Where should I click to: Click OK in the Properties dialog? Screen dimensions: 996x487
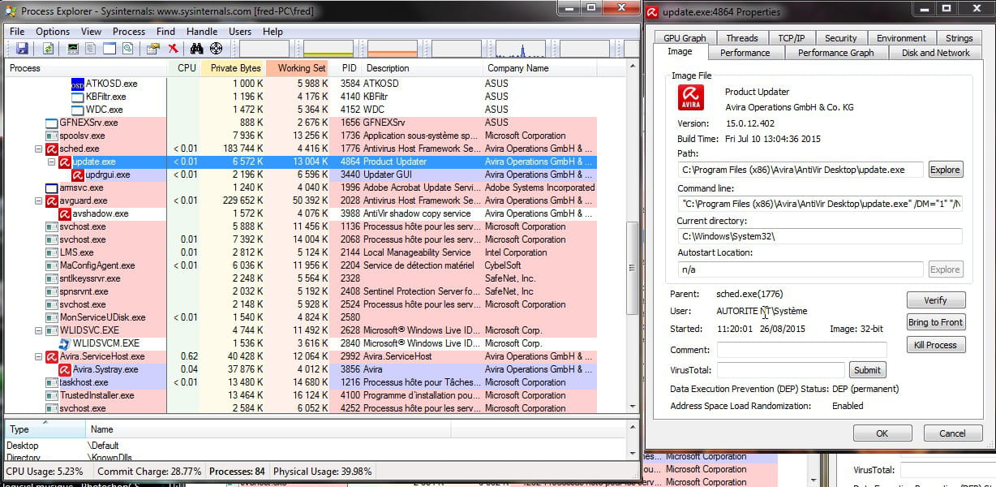pyautogui.click(x=882, y=433)
